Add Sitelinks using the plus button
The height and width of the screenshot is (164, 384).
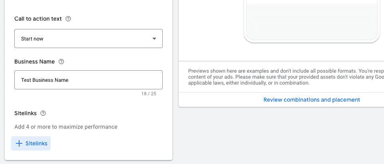(x=31, y=143)
